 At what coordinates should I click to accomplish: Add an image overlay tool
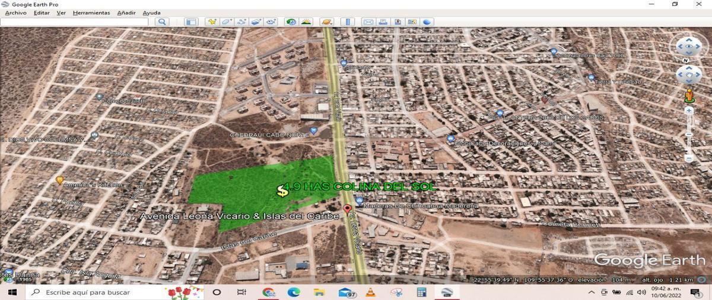point(256,22)
